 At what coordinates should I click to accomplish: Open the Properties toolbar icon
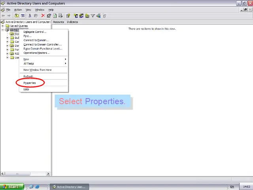(49, 16)
